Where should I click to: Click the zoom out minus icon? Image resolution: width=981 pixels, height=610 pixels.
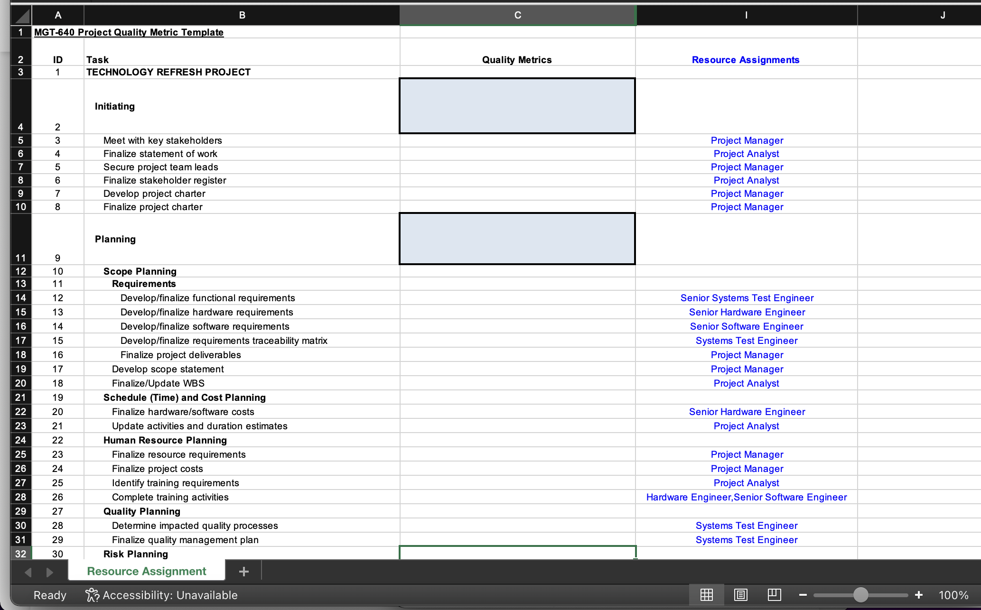click(803, 595)
